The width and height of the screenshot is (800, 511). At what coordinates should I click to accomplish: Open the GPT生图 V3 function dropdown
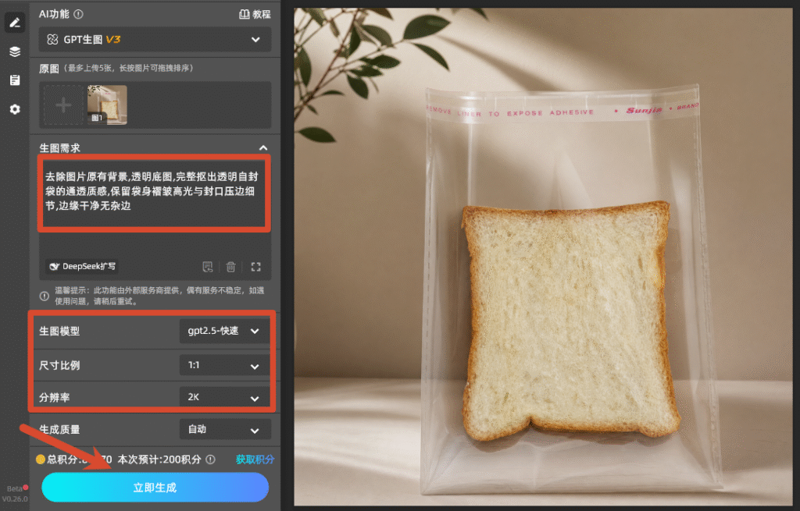(155, 39)
